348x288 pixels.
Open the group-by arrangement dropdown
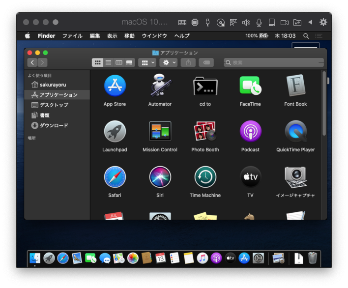147,62
